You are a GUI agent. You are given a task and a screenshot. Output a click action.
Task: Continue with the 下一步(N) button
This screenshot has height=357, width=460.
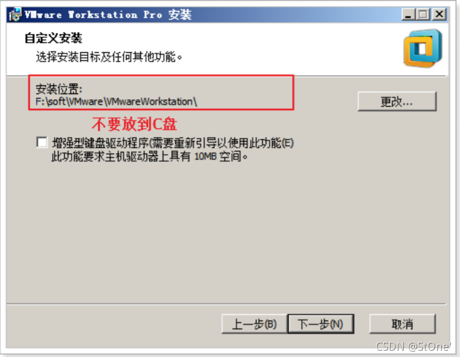coord(321,324)
